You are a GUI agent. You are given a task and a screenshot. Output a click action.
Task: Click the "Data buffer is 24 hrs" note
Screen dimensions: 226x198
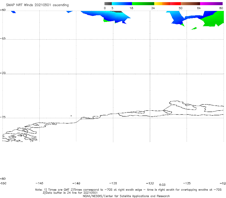coord(70,193)
